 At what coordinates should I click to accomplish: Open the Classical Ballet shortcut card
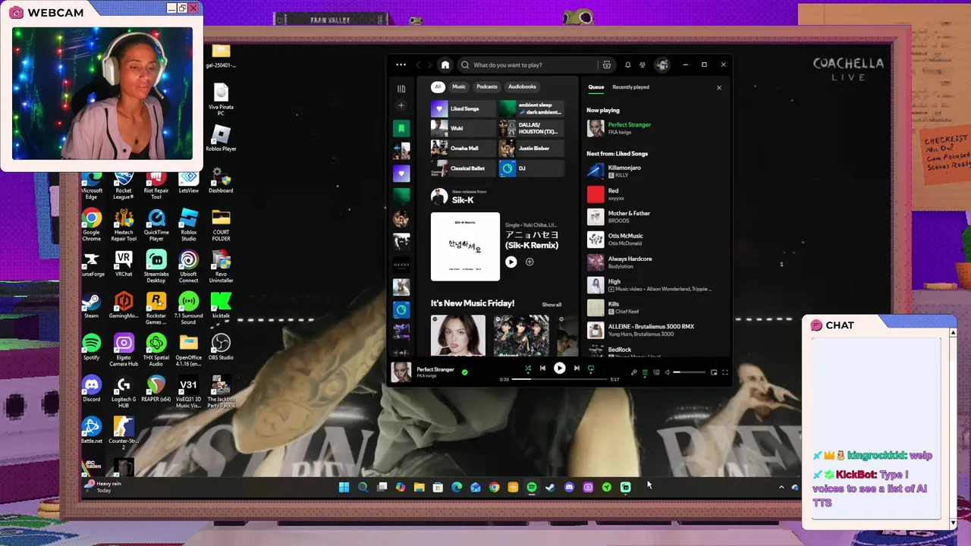463,168
